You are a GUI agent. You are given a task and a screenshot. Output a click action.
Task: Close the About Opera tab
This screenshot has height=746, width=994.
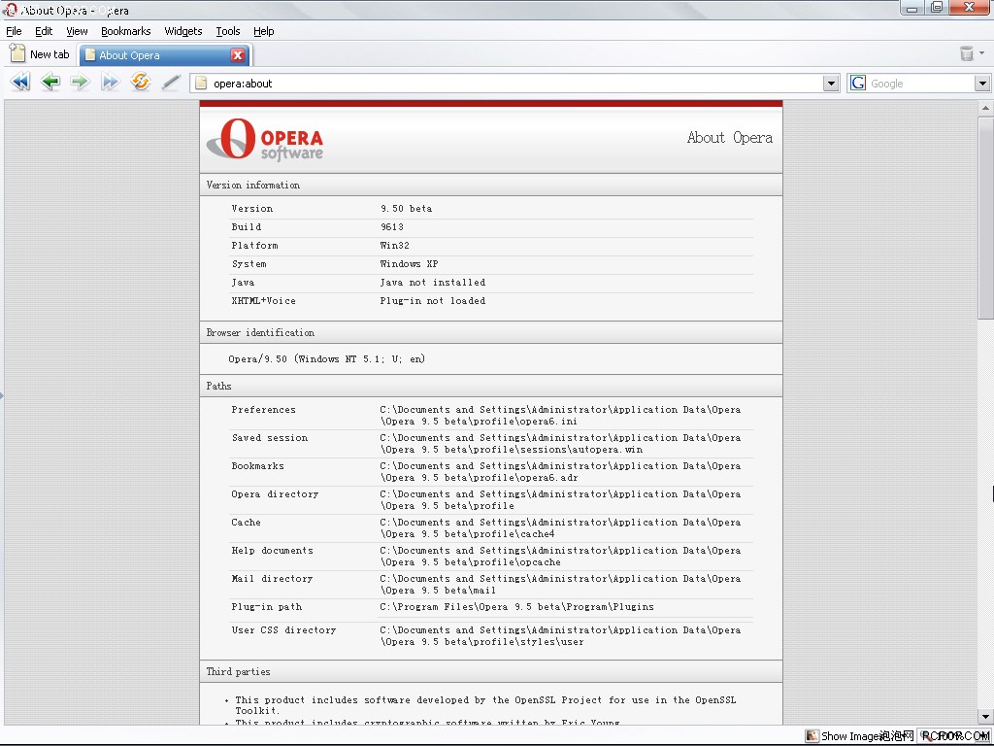point(238,55)
